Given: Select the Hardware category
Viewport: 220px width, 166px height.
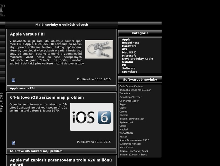Looking at the screenshot, I should point(129,46).
